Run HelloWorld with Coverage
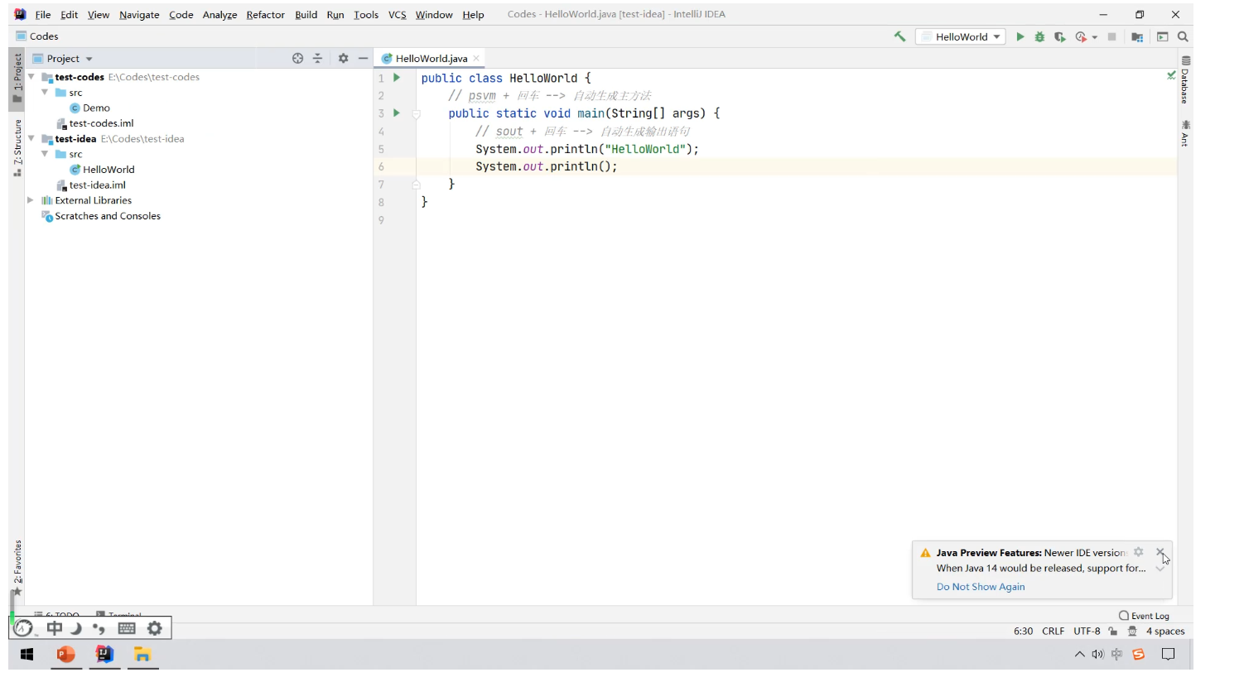 coord(1059,36)
